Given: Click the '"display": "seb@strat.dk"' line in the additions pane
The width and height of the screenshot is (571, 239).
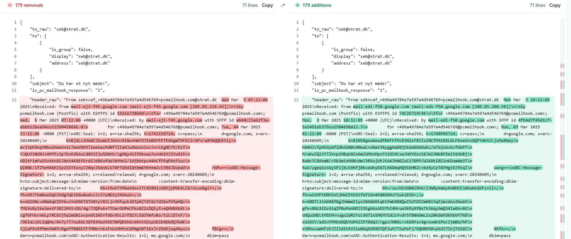Looking at the screenshot, I should pos(363,56).
